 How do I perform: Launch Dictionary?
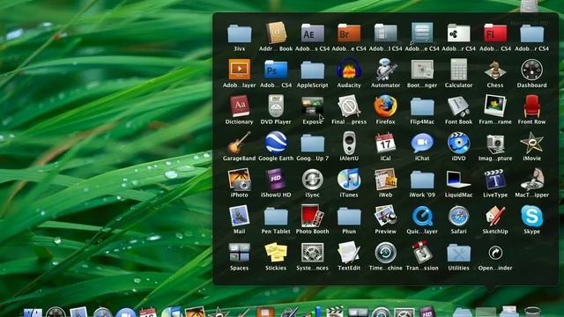tap(239, 107)
